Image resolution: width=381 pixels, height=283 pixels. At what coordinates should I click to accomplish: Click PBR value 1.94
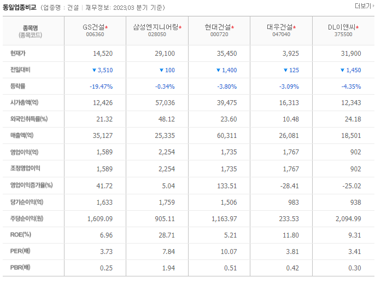[x=168, y=268]
